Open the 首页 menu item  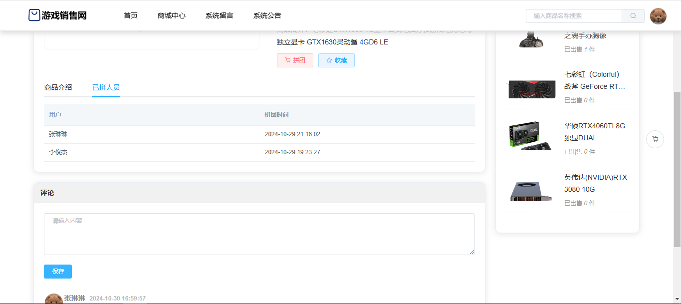(x=131, y=15)
